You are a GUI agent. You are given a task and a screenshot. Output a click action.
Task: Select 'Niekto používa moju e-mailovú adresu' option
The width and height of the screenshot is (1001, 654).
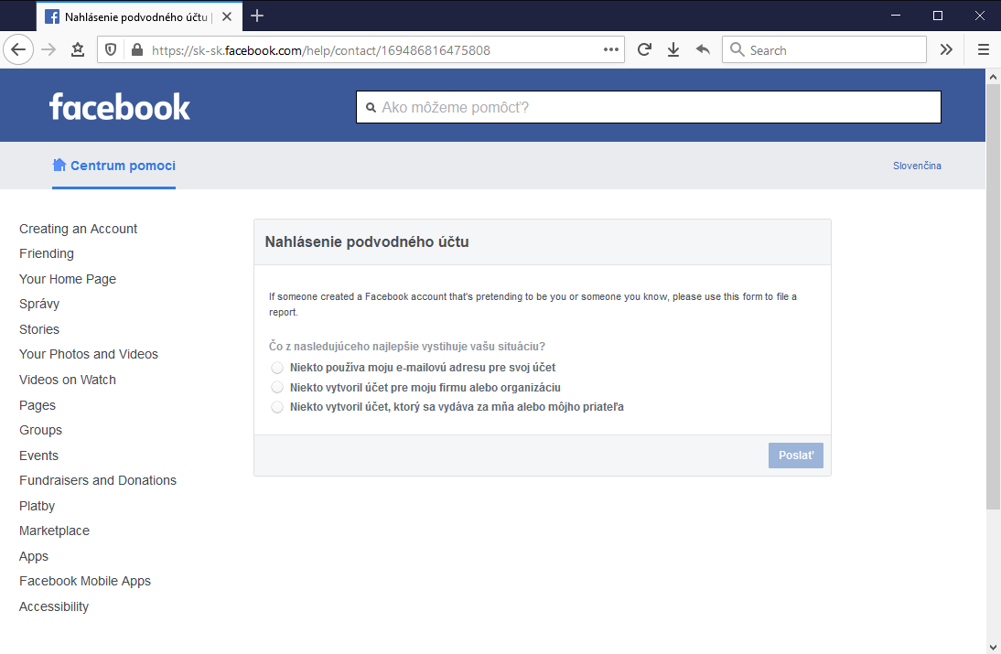click(277, 368)
